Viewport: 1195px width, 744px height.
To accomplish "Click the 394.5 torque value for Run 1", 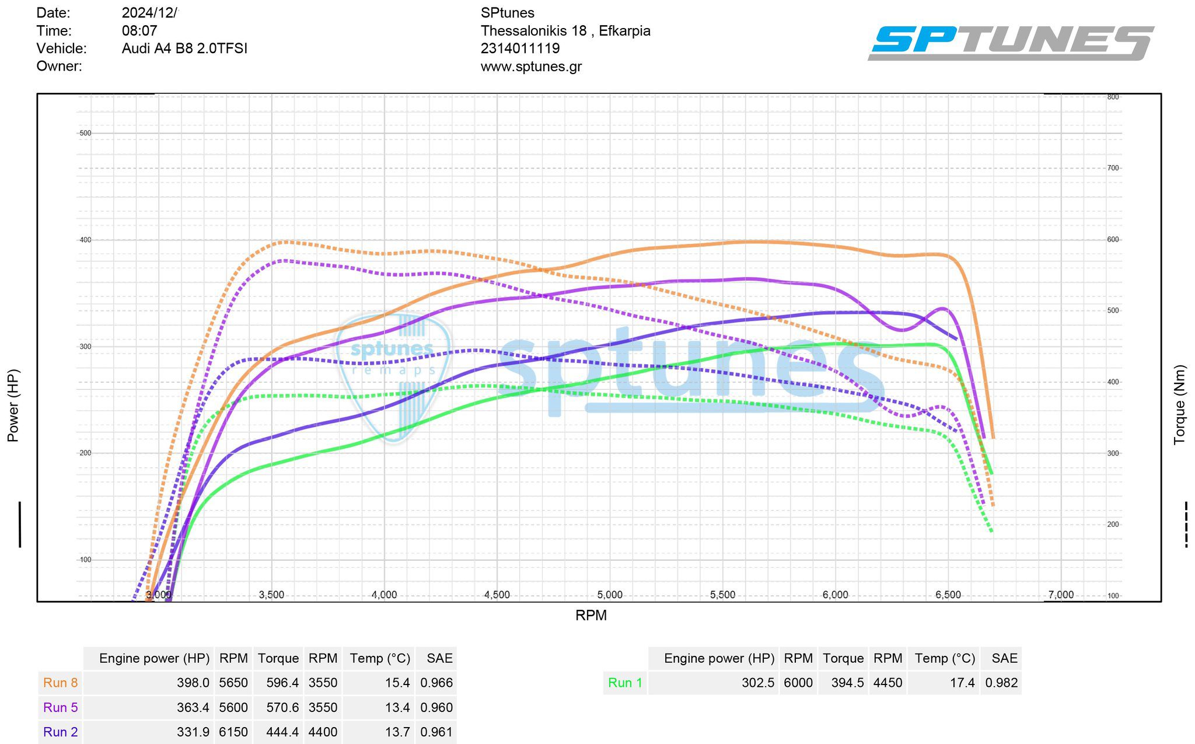I will coord(847,683).
